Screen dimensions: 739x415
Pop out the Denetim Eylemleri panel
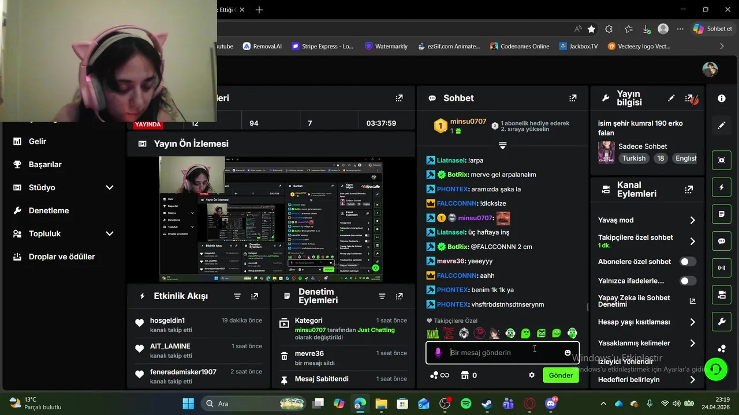coord(399,296)
